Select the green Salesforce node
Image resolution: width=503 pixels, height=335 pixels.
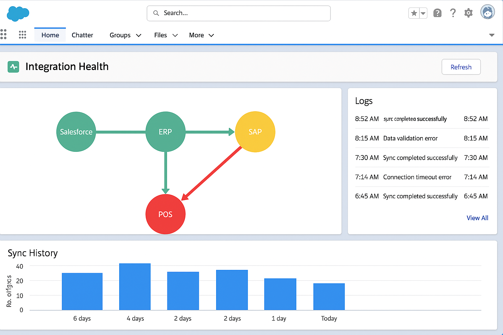[x=76, y=132]
